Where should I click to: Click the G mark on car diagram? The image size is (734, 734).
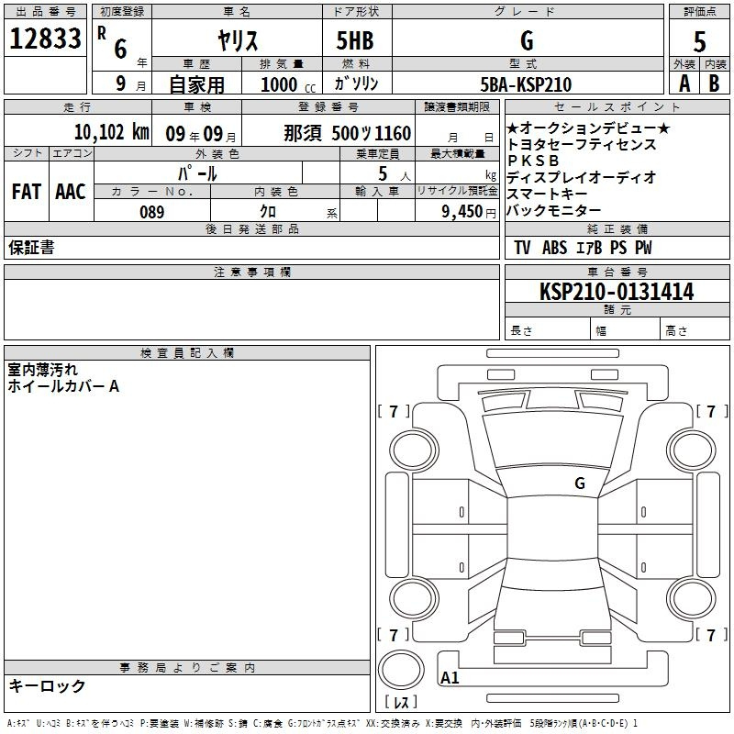click(579, 483)
